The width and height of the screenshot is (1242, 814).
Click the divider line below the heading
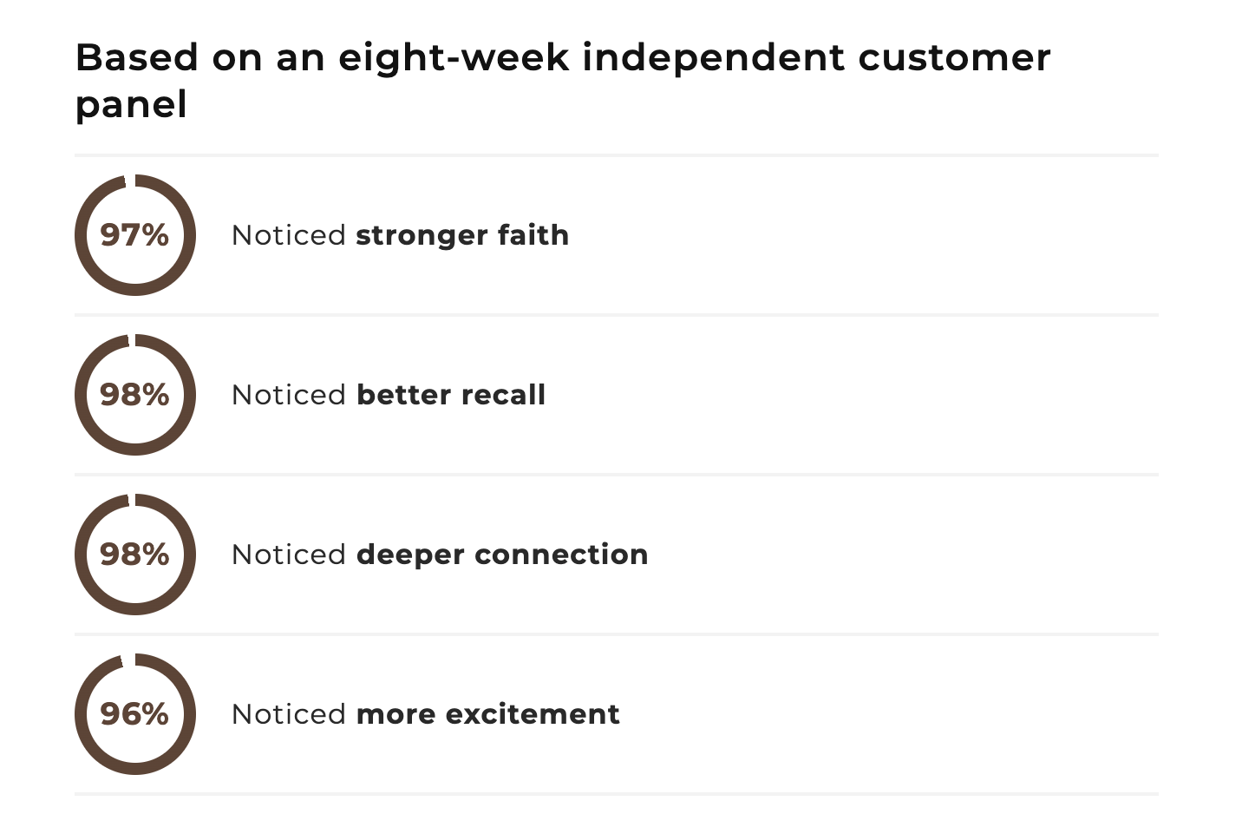point(616,155)
